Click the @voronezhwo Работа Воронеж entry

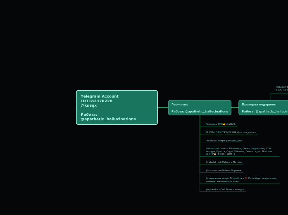(224, 170)
